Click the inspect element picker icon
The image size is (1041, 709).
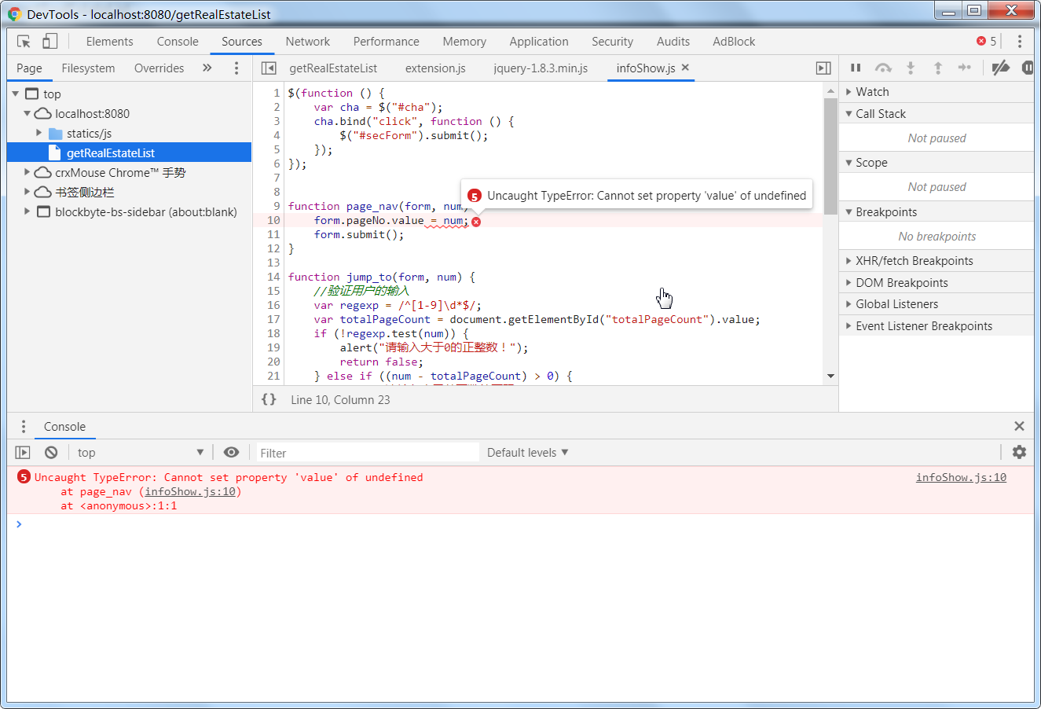point(24,42)
